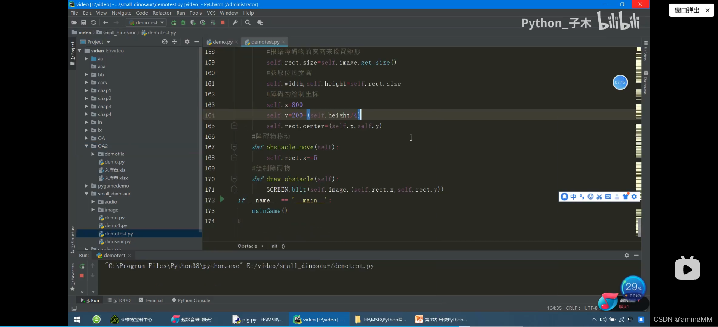Viewport: 718px width, 327px height.
Task: Click Collapse All icon in Project panel
Action: [x=174, y=42]
